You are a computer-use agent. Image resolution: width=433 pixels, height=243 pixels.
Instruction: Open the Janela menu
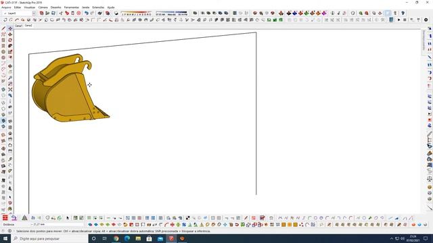pos(86,7)
